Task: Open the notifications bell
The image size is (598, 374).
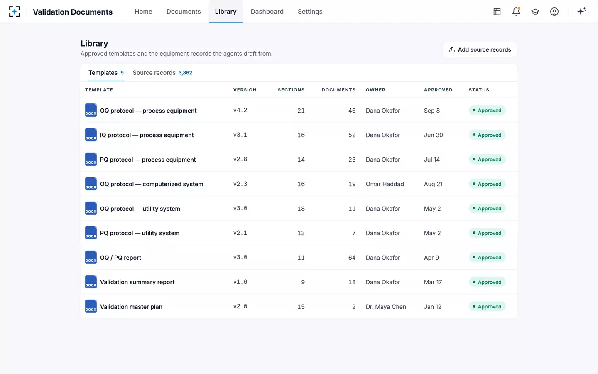Action: (516, 12)
